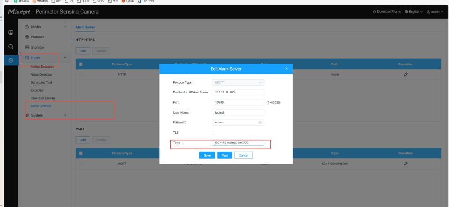Screen dimensions: 449x207
Task: Show the password with the eye icon
Action: [260, 122]
